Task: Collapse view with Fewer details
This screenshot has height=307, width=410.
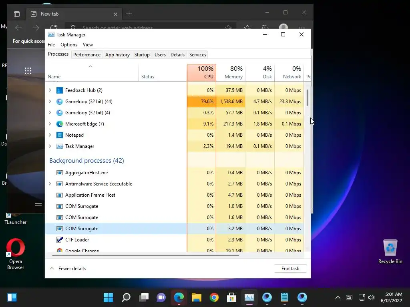Action: coord(68,269)
